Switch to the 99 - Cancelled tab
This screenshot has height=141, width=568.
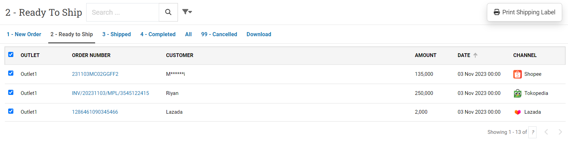click(219, 34)
